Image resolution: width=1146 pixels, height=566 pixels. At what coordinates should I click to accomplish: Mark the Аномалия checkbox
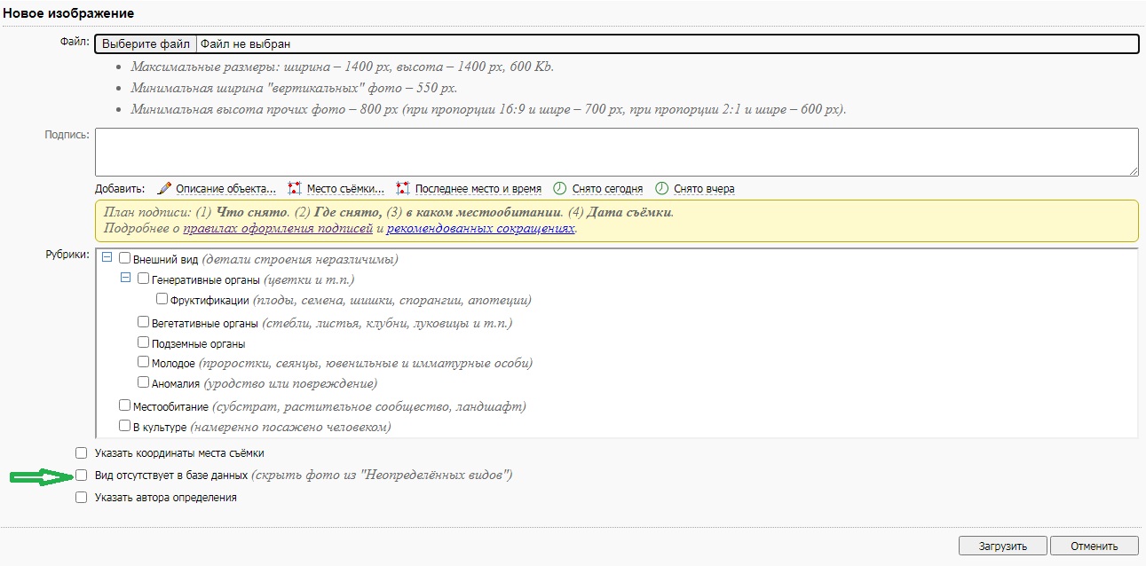click(x=143, y=382)
